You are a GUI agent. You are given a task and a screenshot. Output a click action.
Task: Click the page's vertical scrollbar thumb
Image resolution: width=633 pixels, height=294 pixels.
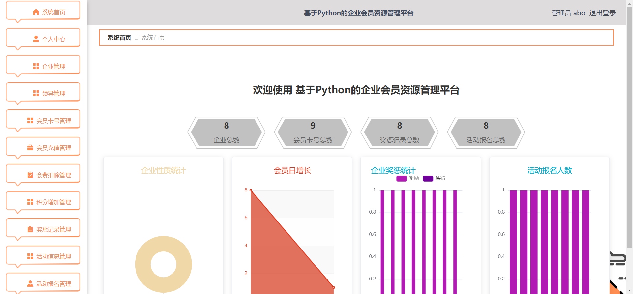point(629,127)
